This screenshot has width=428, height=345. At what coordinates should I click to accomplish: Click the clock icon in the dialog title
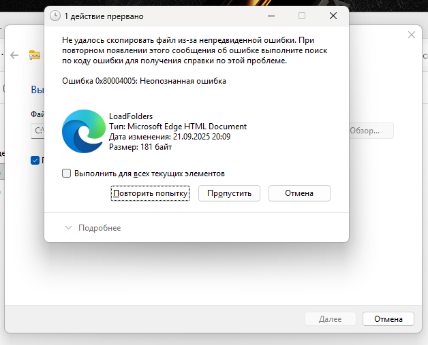pyautogui.click(x=55, y=16)
